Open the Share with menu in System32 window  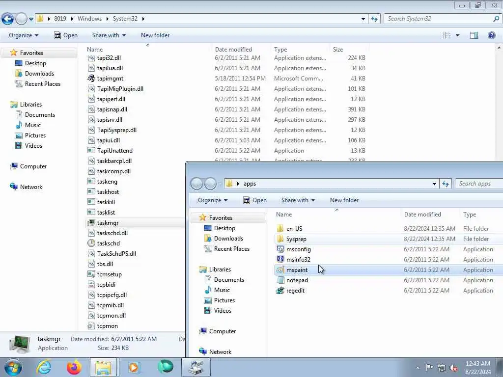pyautogui.click(x=109, y=35)
